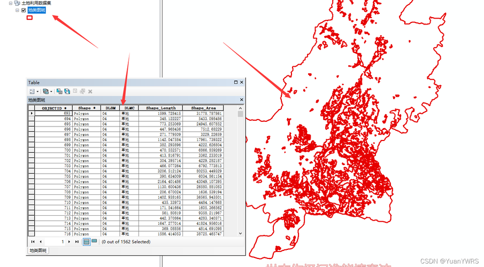Image resolution: width=484 pixels, height=267 pixels.
Task: Go to previous record in table
Action: pyautogui.click(x=41, y=242)
